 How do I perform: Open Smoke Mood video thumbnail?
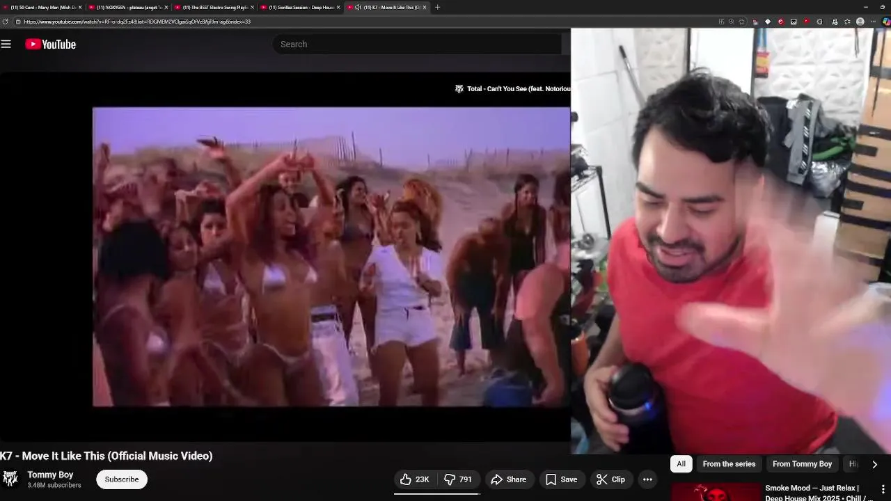pyautogui.click(x=716, y=492)
